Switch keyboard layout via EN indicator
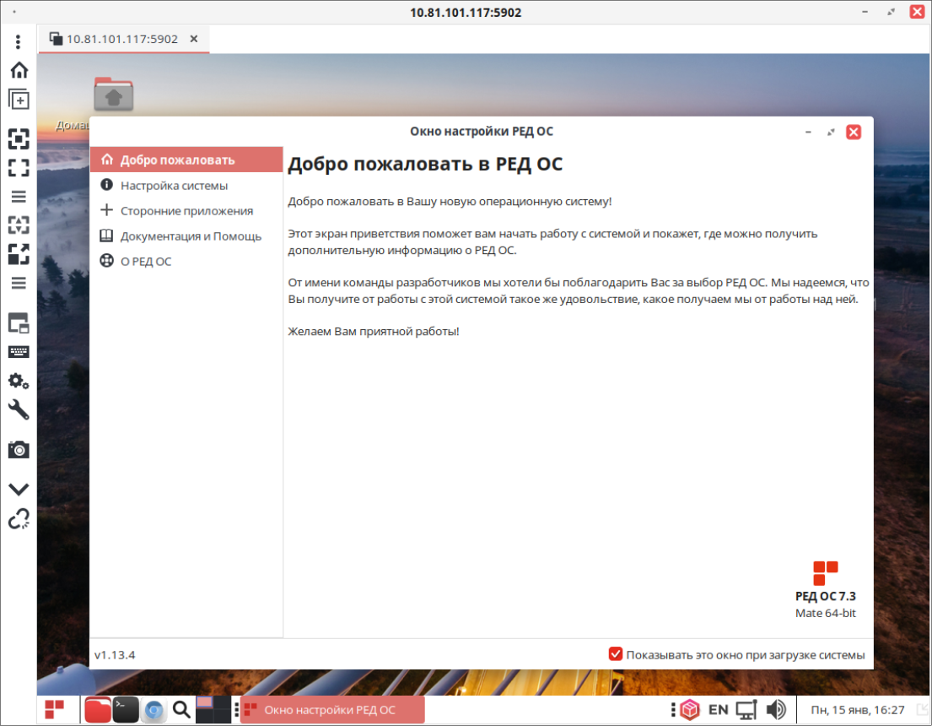This screenshot has width=932, height=726. [x=718, y=709]
